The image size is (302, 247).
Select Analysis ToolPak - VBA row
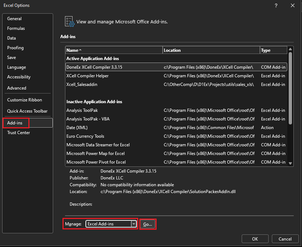(x=176, y=119)
